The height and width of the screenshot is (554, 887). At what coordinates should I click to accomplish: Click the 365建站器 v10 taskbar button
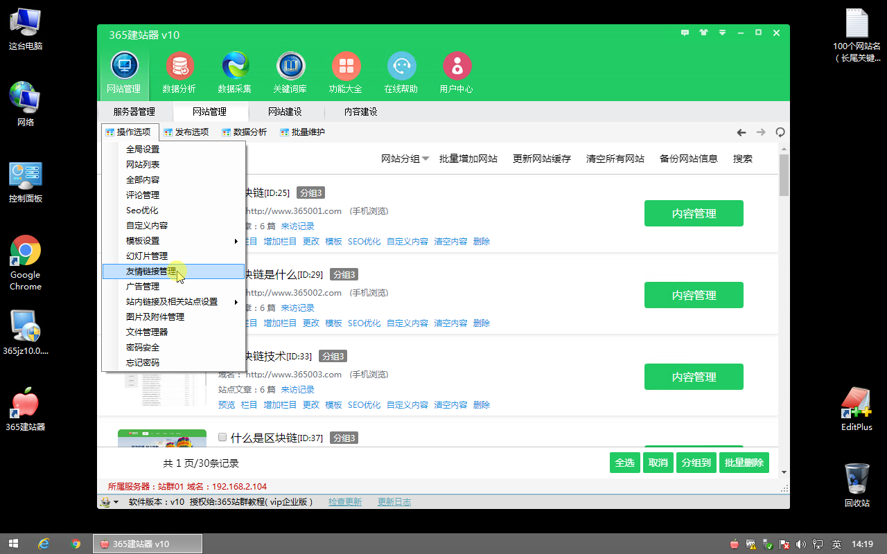148,544
